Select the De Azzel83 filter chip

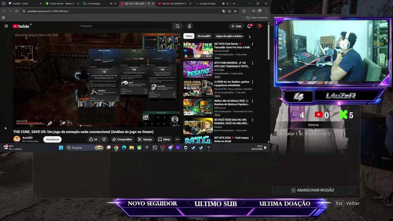(204, 36)
